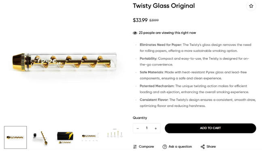The width and height of the screenshot is (262, 151).
Task: Click the Share network icon
Action: point(203,147)
